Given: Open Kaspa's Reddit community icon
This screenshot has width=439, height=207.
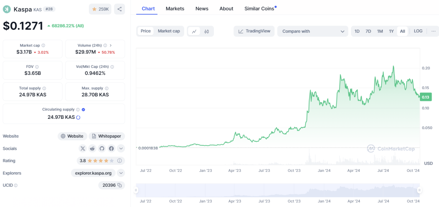Looking at the screenshot, I should click(92, 148).
